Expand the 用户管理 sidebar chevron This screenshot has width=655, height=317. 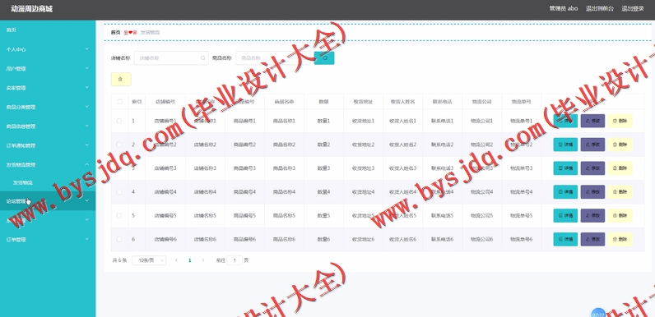coord(87,68)
